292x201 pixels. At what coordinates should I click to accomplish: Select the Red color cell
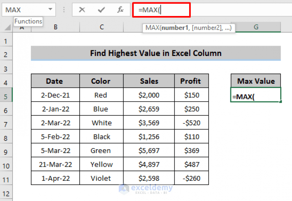pyautogui.click(x=102, y=95)
